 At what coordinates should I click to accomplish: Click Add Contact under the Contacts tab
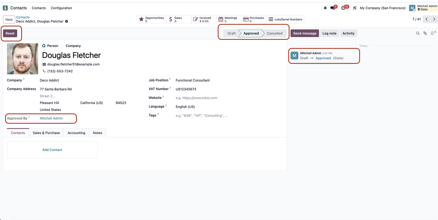tap(52, 149)
